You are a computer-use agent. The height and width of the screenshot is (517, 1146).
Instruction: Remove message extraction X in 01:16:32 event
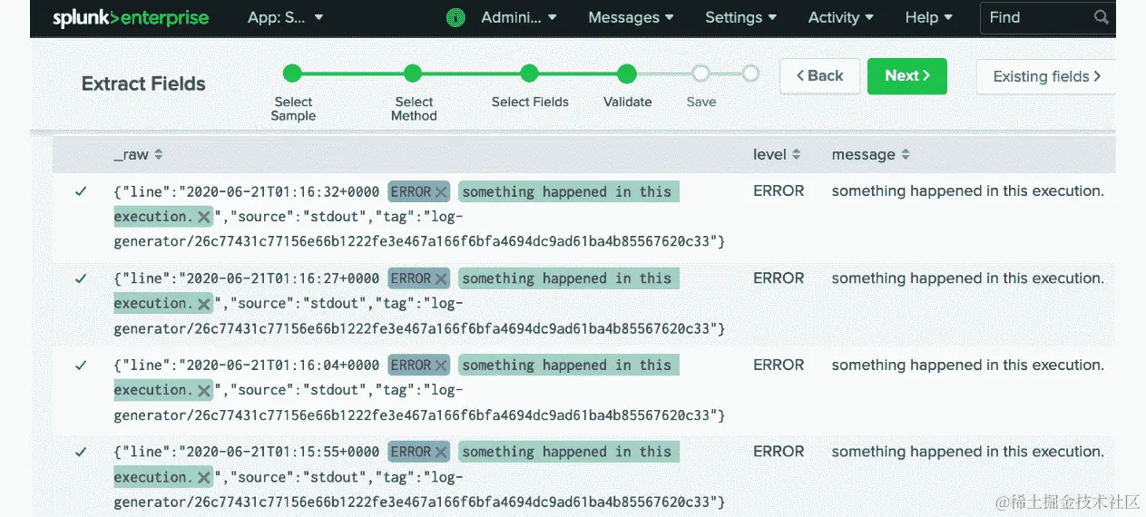click(203, 217)
